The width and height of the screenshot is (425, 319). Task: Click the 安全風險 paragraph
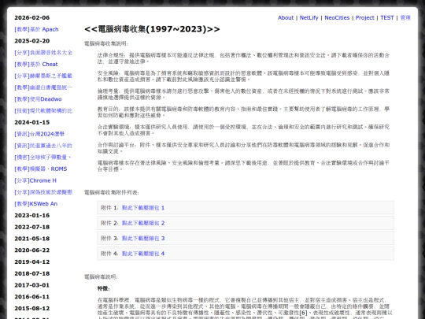(x=243, y=76)
